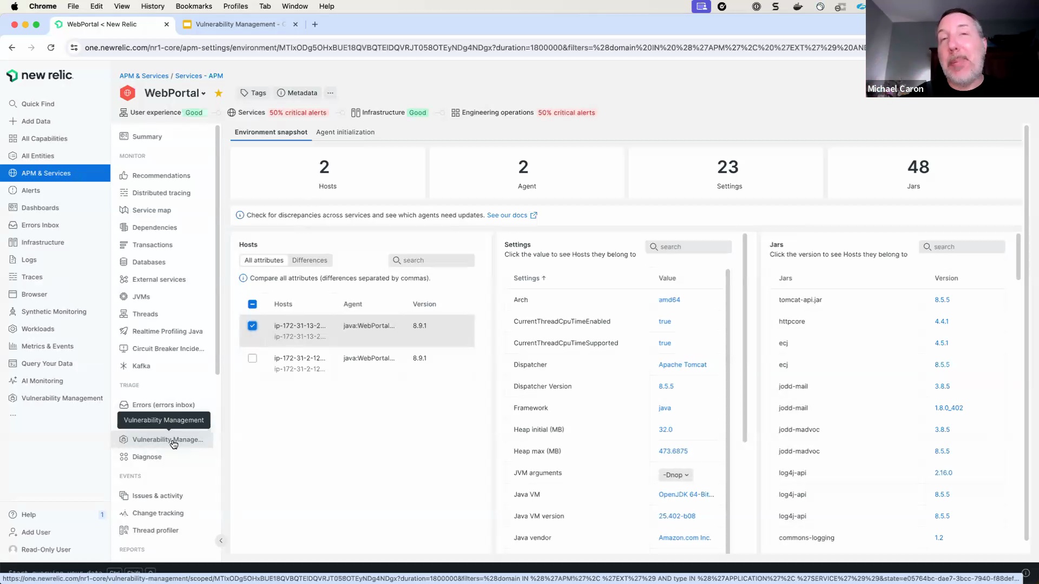Open Diagnose icon under Triage
This screenshot has width=1039, height=584.
click(124, 456)
